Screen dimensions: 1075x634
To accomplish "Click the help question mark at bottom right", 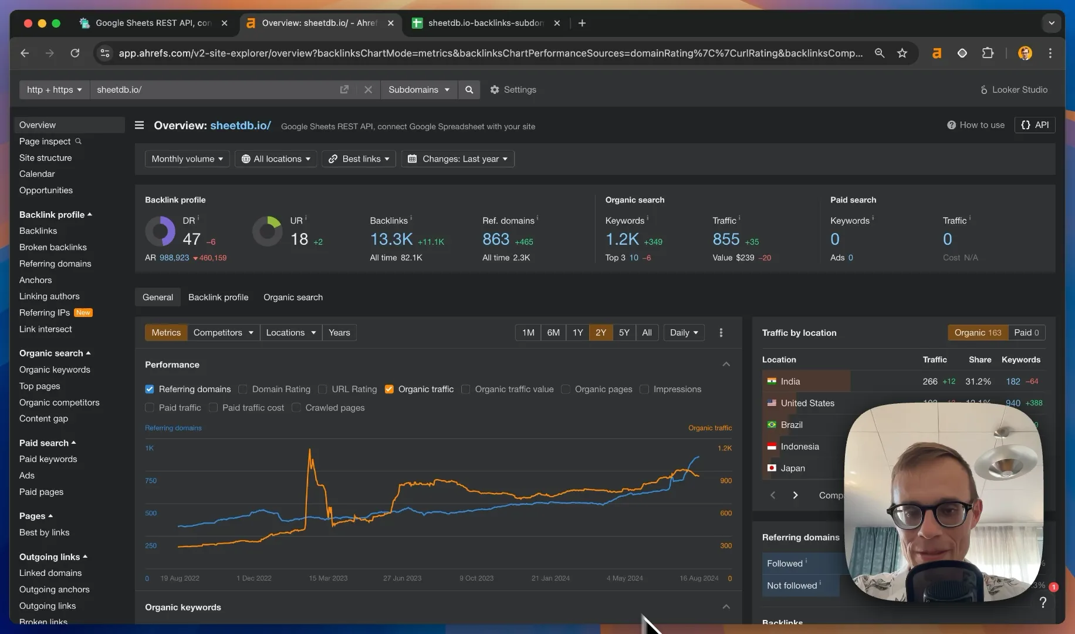I will (1043, 602).
